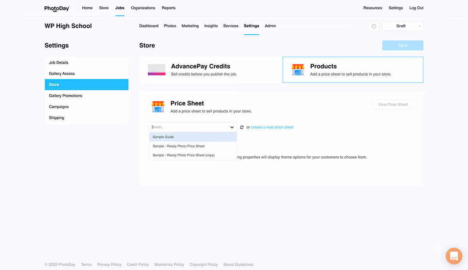Choose Sample Guide from the dropdown
This screenshot has height=270, width=468.
point(193,137)
